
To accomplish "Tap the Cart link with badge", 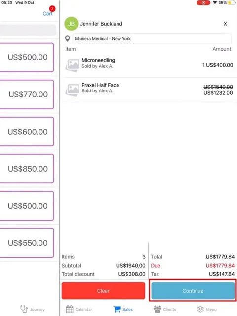I will [48, 13].
